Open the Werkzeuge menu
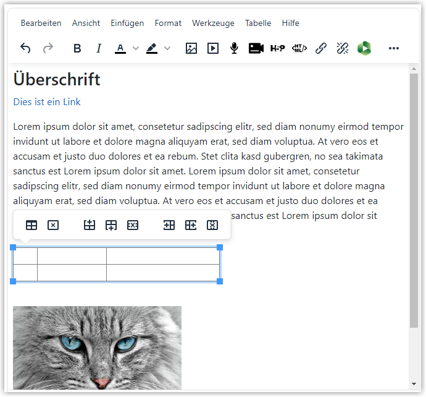Viewport: 426px width, 397px height. pyautogui.click(x=213, y=23)
